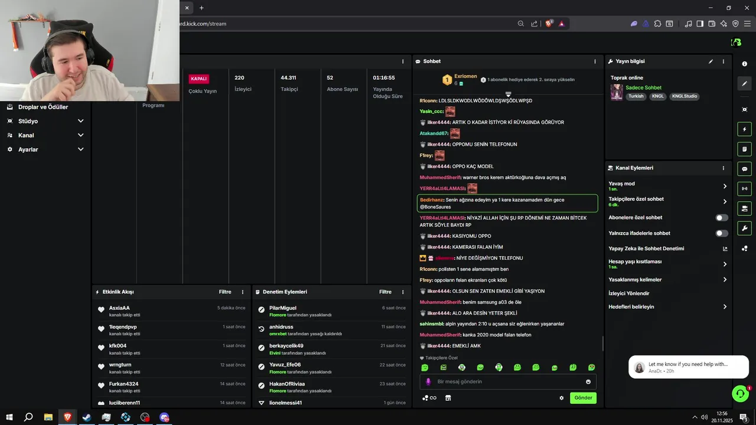Toggle Abonelere özel sohbet switch
This screenshot has width=756, height=425.
click(722, 218)
